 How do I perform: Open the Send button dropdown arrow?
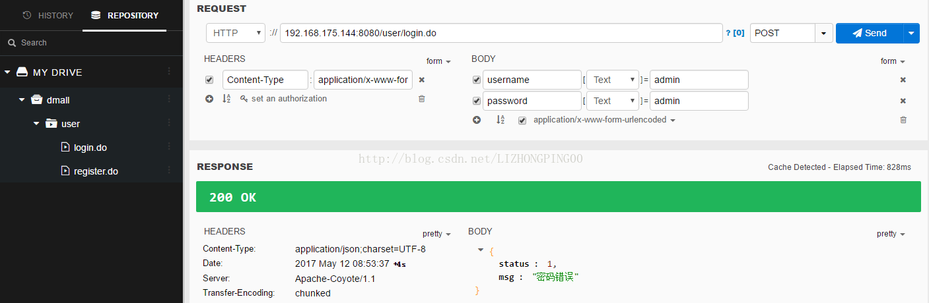tap(912, 33)
